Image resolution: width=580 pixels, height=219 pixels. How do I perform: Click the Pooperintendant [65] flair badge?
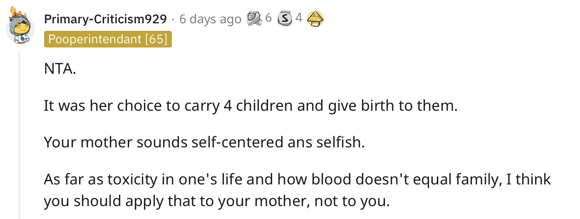click(108, 39)
